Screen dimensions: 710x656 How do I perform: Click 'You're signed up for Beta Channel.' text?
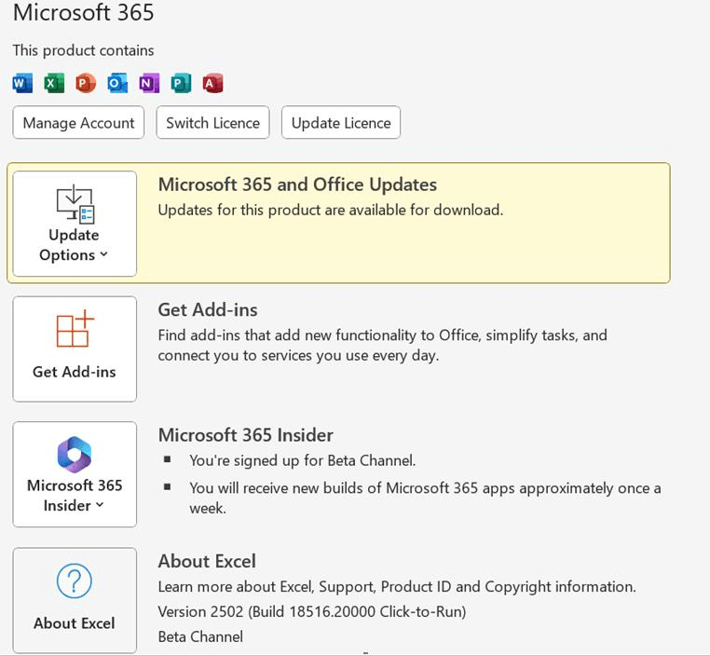click(303, 460)
